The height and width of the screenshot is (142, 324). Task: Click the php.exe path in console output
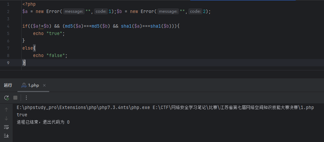83,108
